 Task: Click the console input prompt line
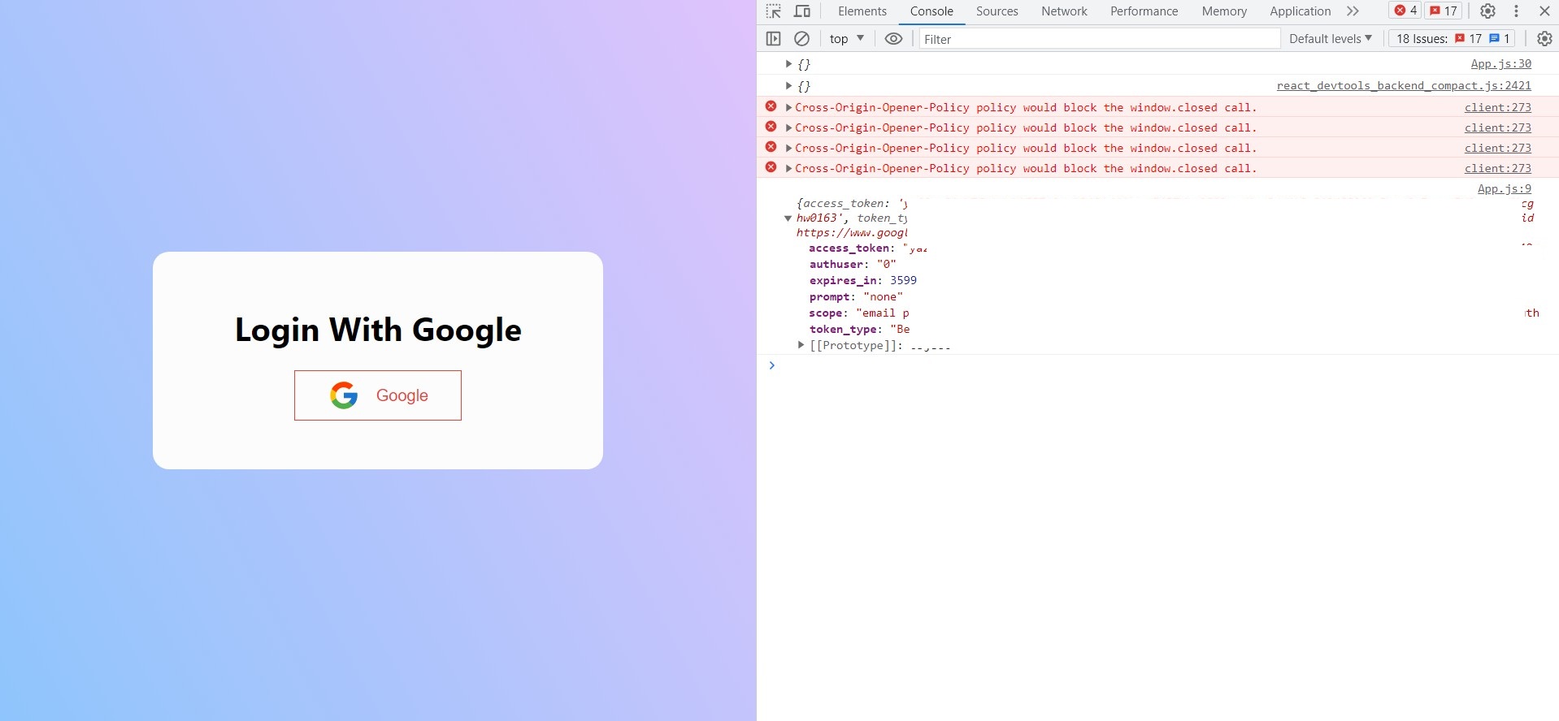point(1162,365)
